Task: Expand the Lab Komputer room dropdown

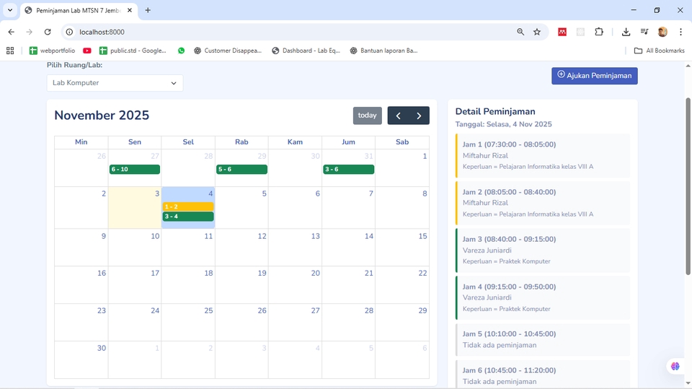Action: click(x=115, y=83)
